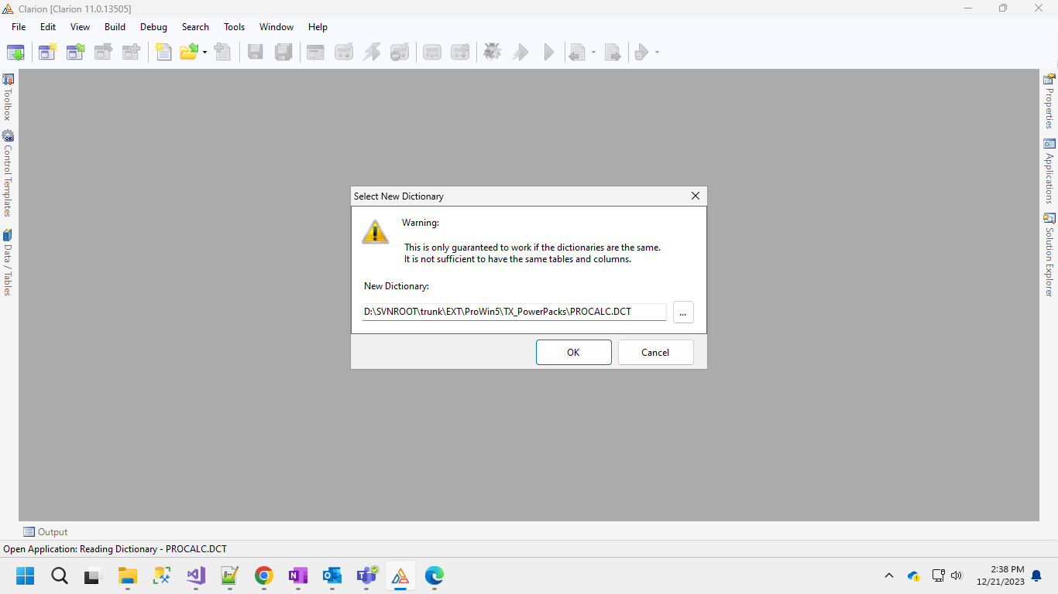Click the New File toolbar icon

pos(163,52)
